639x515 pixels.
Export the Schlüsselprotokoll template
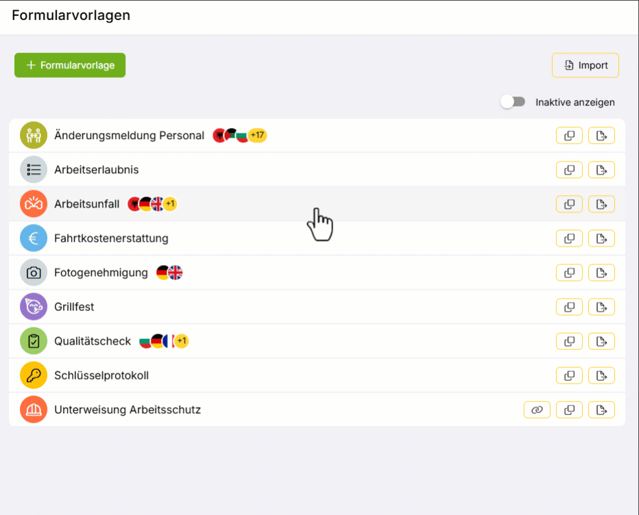601,375
